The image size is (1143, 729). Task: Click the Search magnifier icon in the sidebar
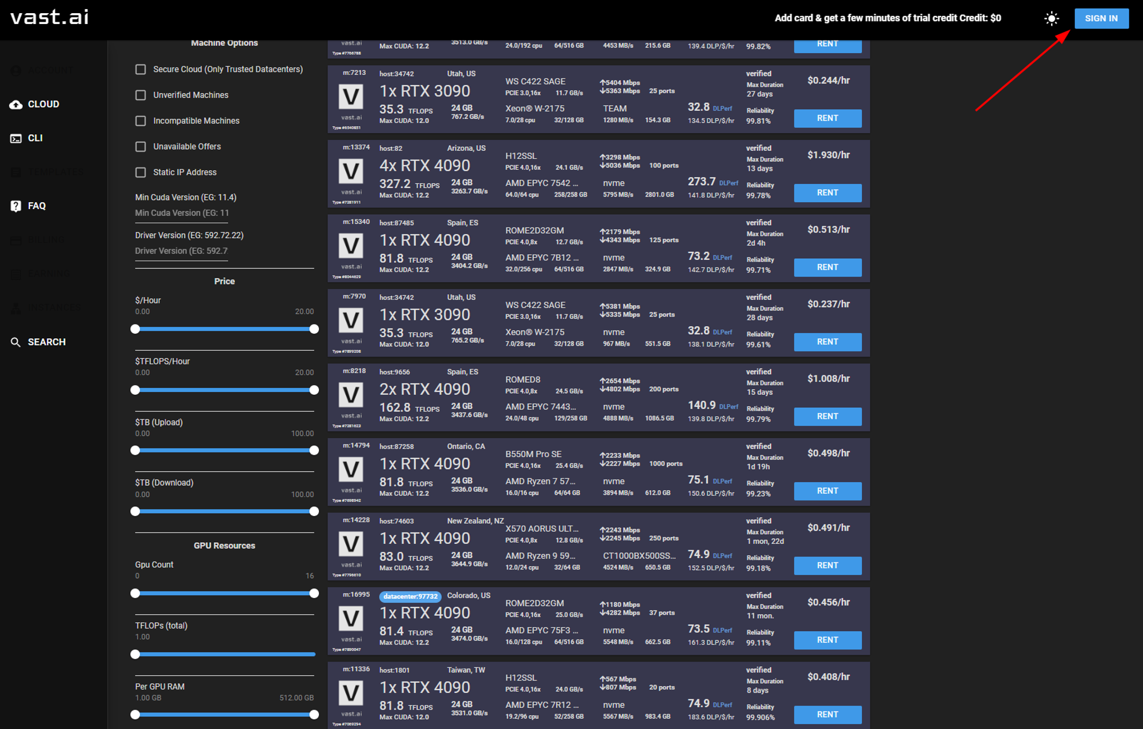point(16,342)
